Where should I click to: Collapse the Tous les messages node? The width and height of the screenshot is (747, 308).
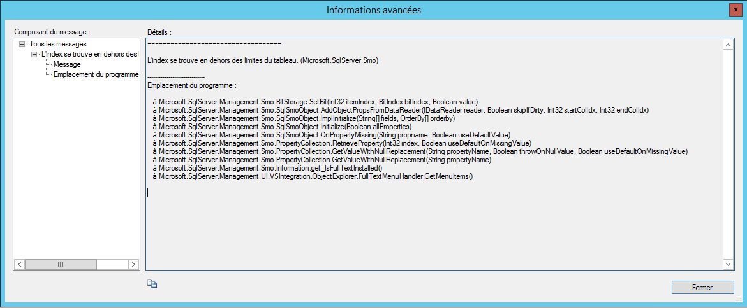tap(22, 44)
